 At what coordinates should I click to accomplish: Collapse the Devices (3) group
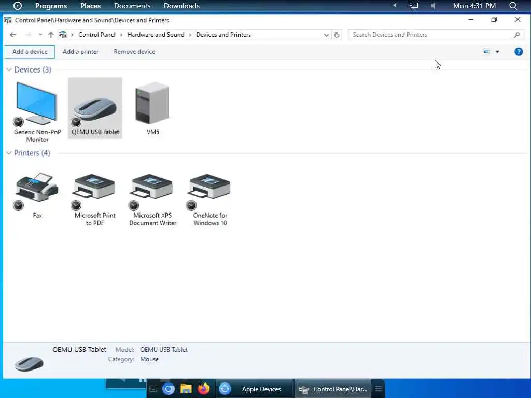point(9,70)
